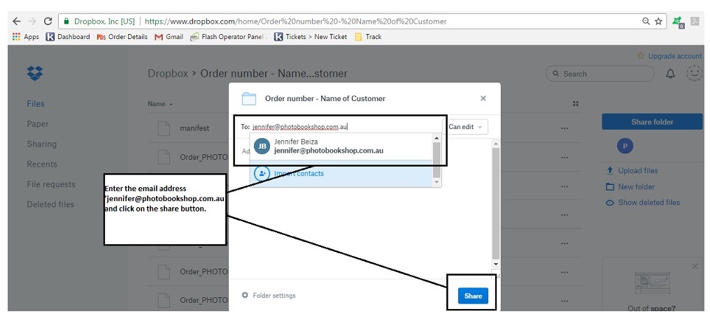Open the Gmail bookmark

click(169, 36)
